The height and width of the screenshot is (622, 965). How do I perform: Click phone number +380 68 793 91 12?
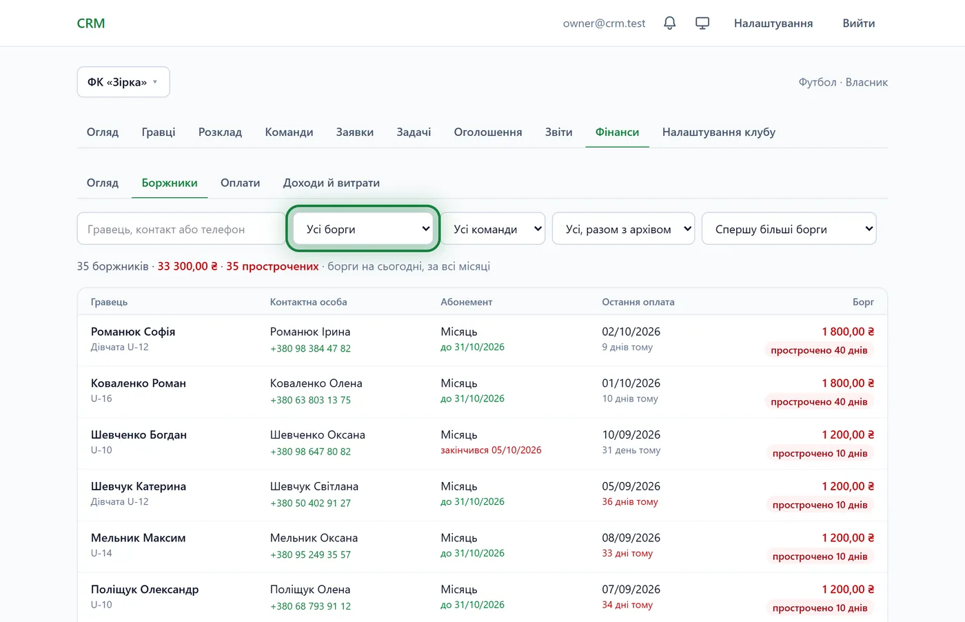click(310, 606)
